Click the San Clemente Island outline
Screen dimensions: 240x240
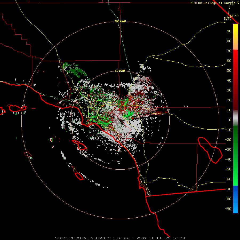(x=79, y=176)
